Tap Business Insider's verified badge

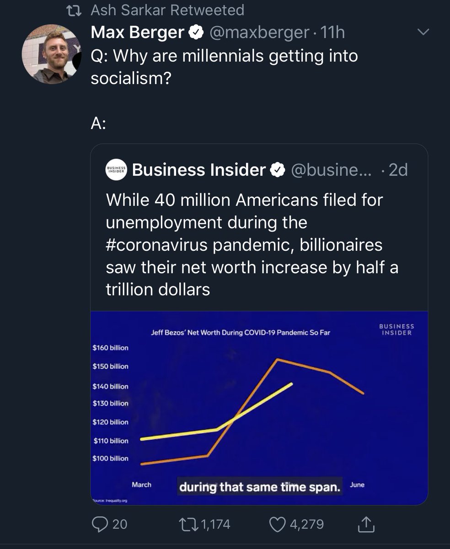277,170
